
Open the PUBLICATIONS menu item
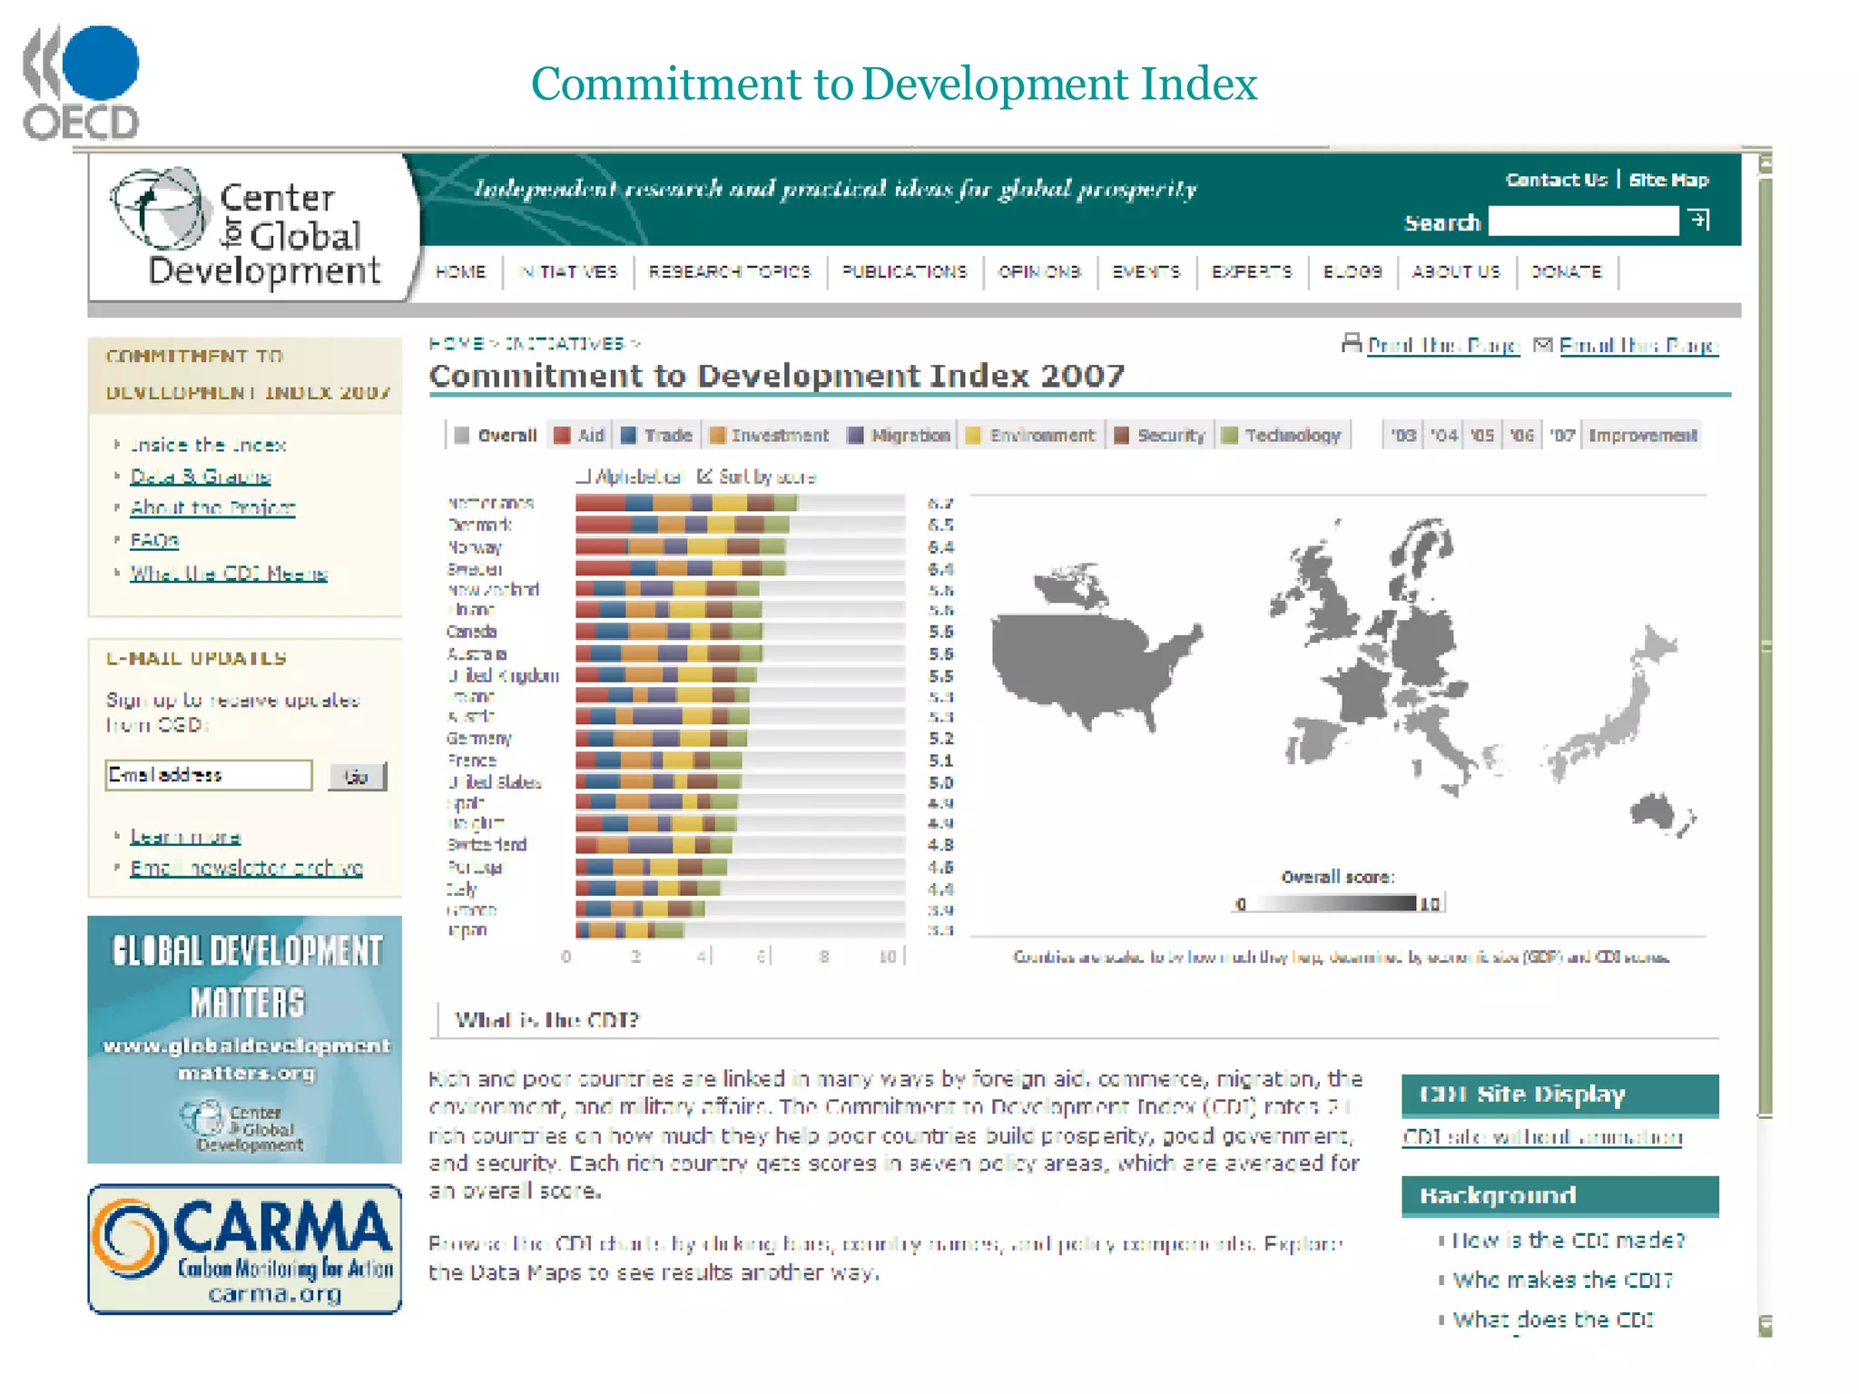[x=904, y=271]
